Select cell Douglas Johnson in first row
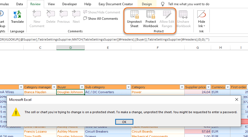248x137 pixels. [70, 92]
